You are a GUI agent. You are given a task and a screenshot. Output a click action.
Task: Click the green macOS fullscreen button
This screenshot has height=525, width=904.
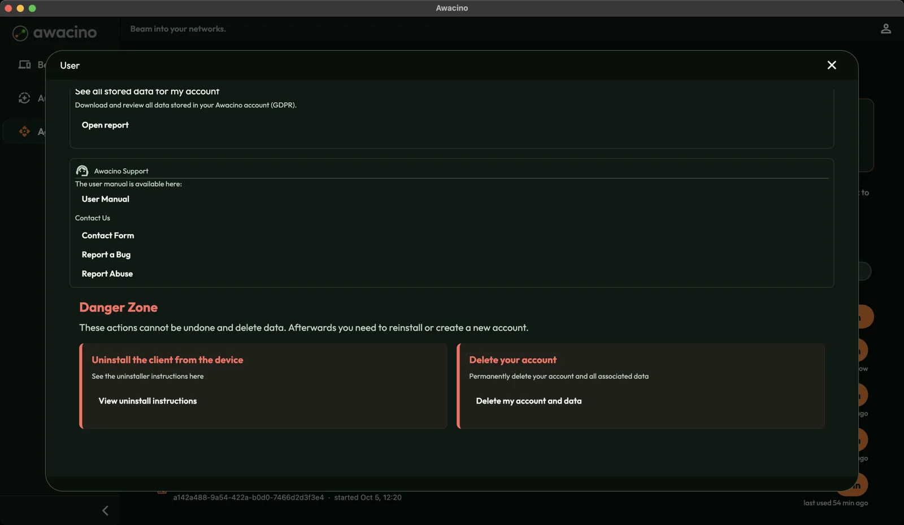(x=32, y=8)
